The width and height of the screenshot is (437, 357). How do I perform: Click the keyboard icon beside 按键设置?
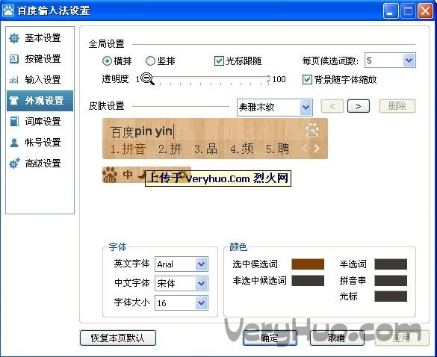tap(14, 59)
